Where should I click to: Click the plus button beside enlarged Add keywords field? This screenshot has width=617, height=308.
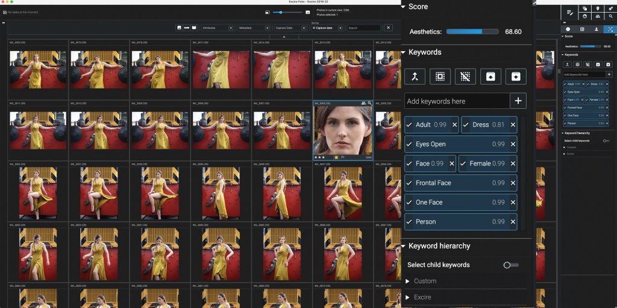(x=518, y=101)
